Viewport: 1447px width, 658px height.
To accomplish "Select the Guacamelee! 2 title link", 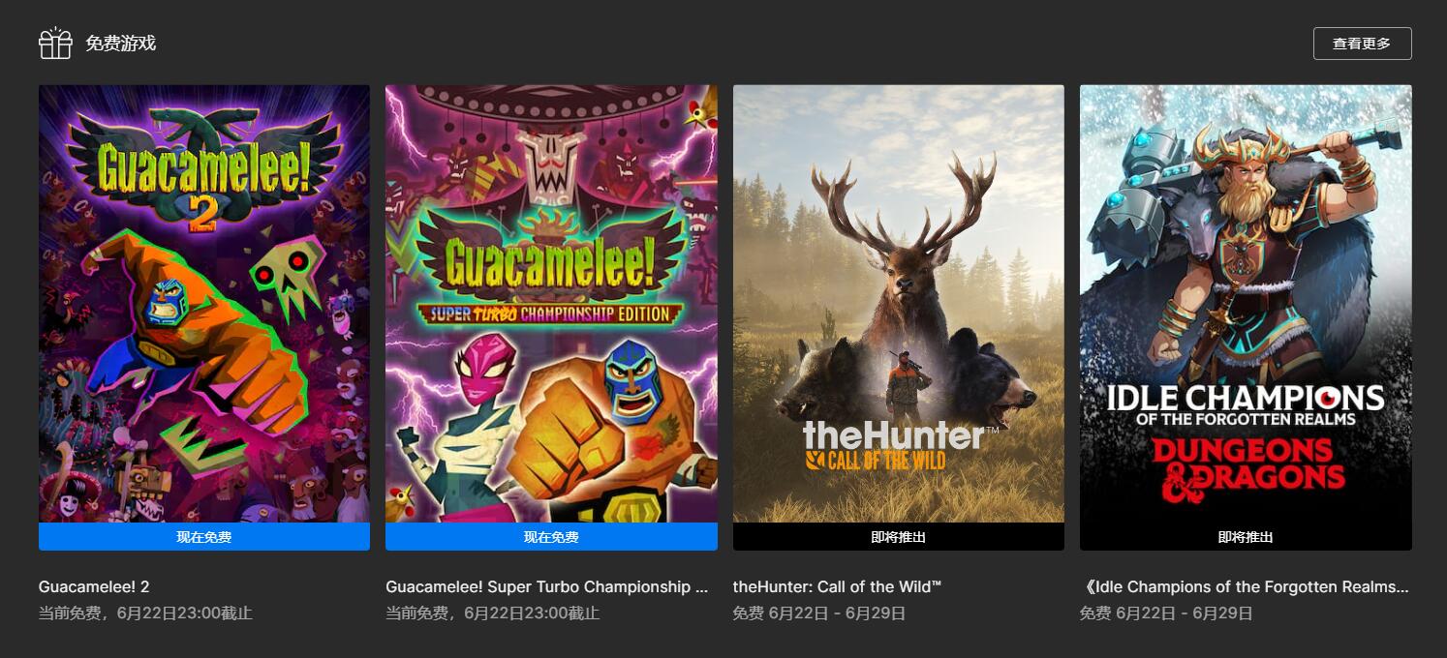I will point(94,586).
